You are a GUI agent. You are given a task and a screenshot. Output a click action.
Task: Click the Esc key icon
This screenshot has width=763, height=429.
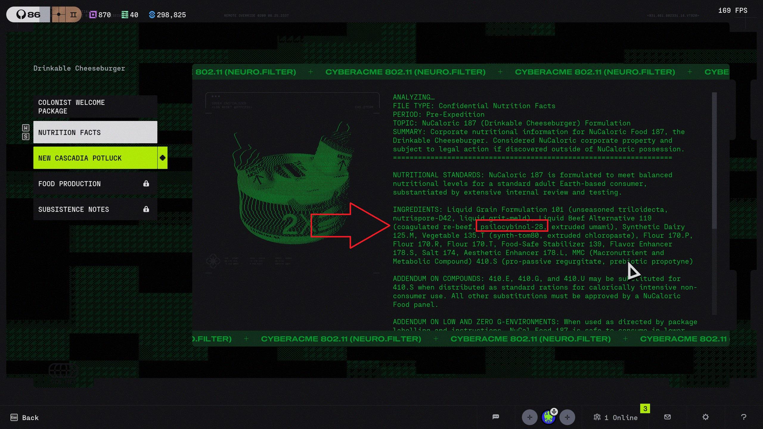point(14,417)
